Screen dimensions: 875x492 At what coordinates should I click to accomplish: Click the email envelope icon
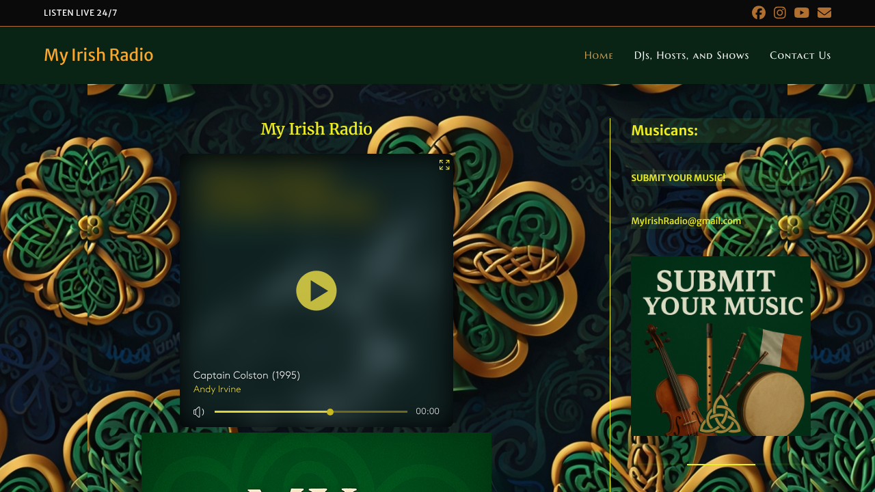coord(824,12)
